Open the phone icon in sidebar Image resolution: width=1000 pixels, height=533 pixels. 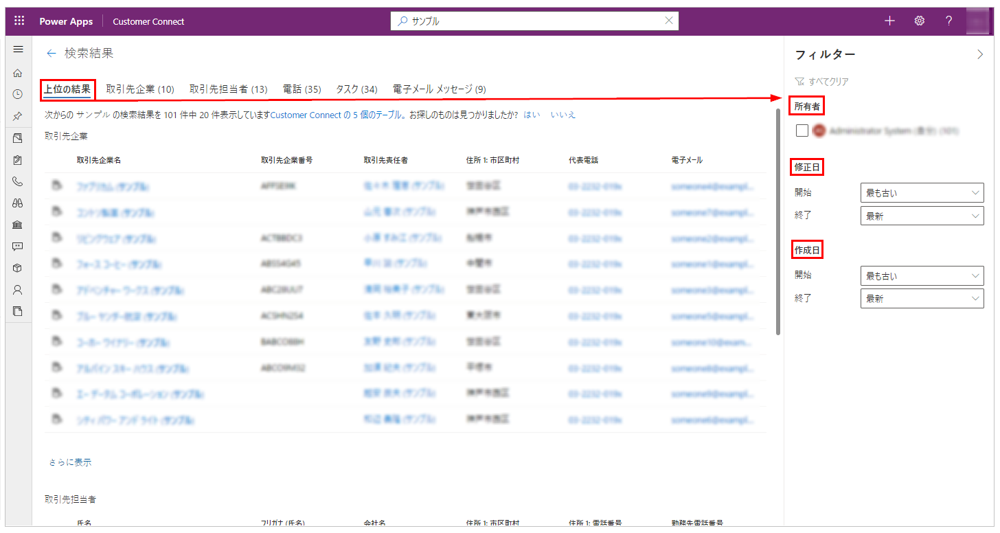[x=18, y=182]
